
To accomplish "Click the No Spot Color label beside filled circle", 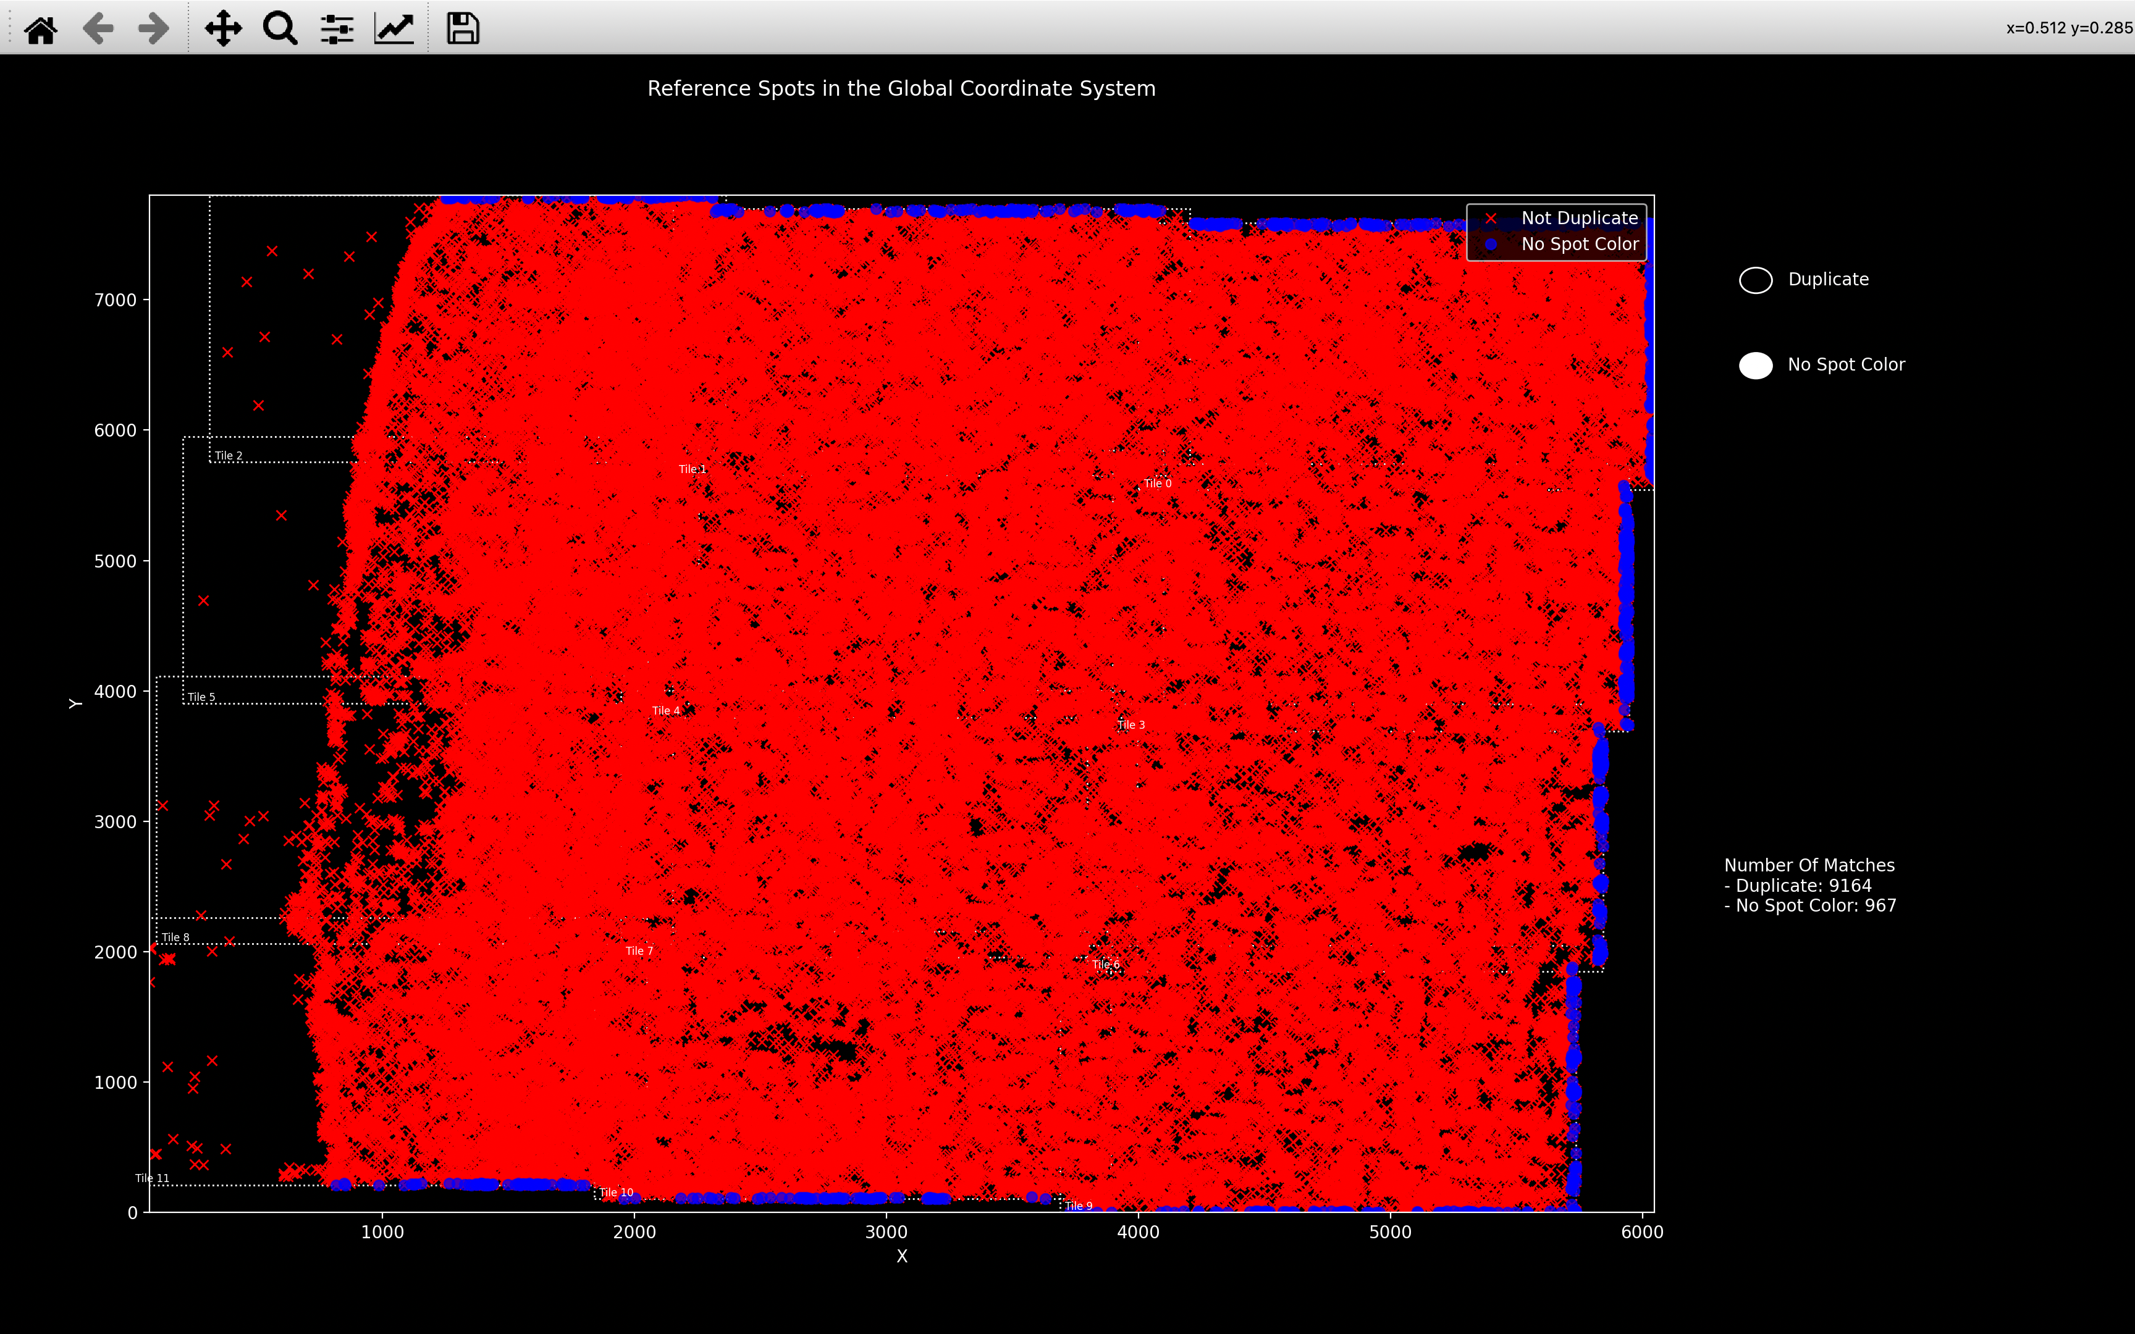I will 1846,364.
